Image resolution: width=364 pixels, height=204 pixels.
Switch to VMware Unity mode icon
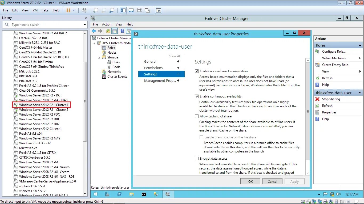pos(147,10)
